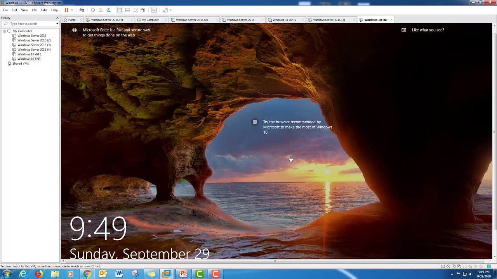497x279 pixels.
Task: Close the Home tab
Action: point(81,20)
